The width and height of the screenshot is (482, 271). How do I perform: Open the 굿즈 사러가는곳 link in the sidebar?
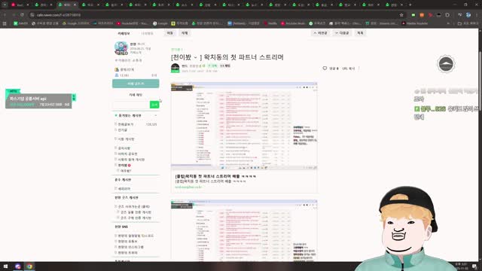134,207
